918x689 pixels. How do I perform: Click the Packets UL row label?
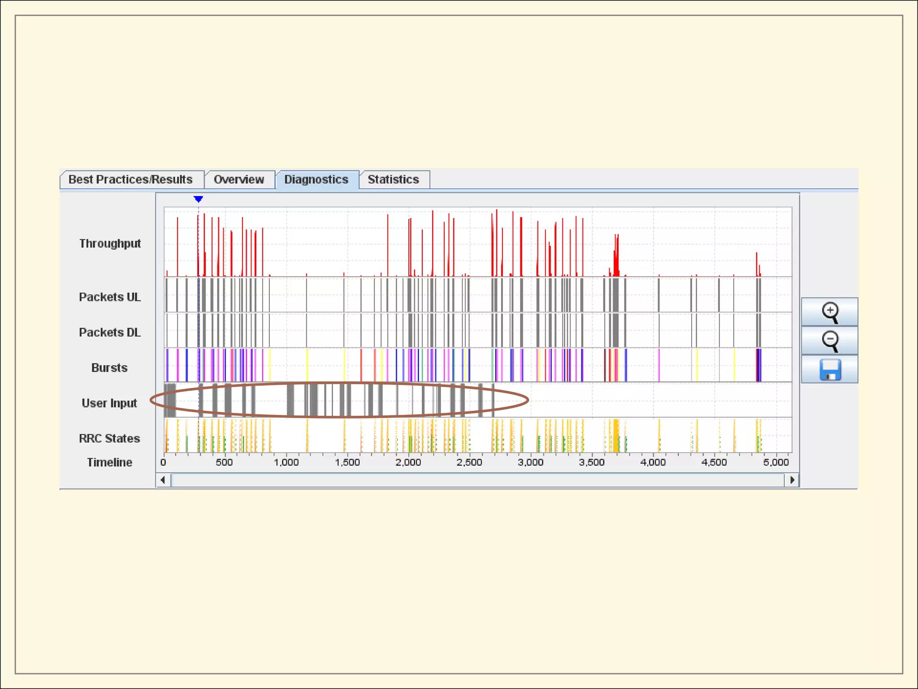(110, 297)
